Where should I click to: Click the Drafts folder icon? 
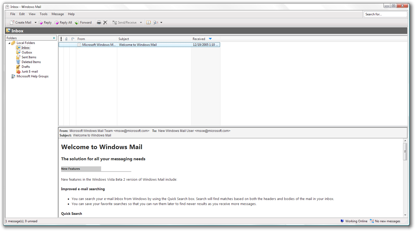[x=18, y=67]
